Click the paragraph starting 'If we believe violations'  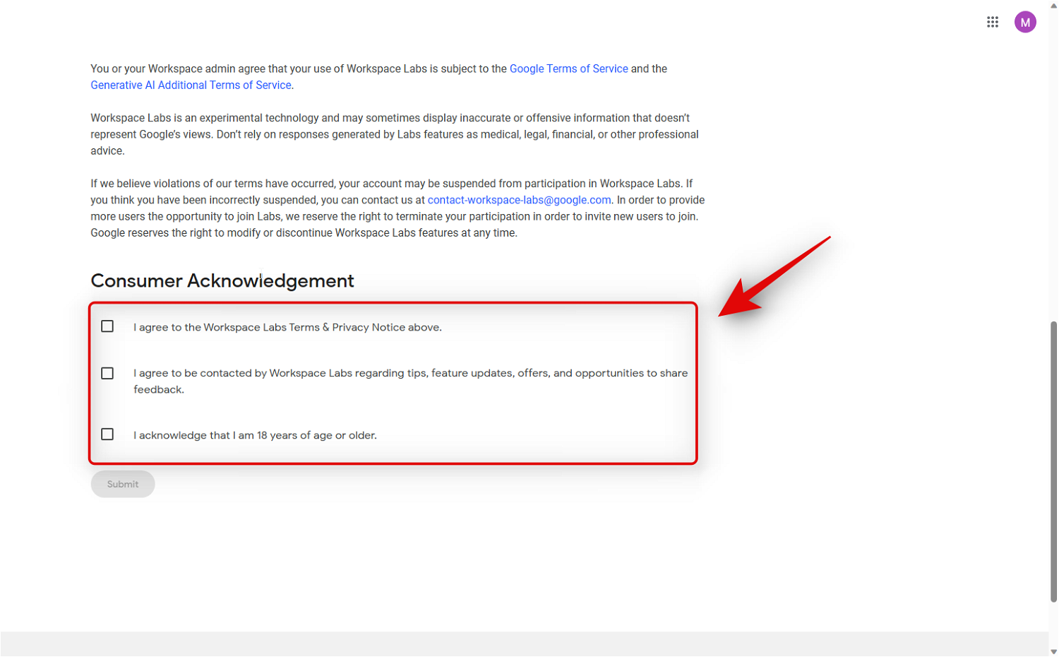[397, 208]
